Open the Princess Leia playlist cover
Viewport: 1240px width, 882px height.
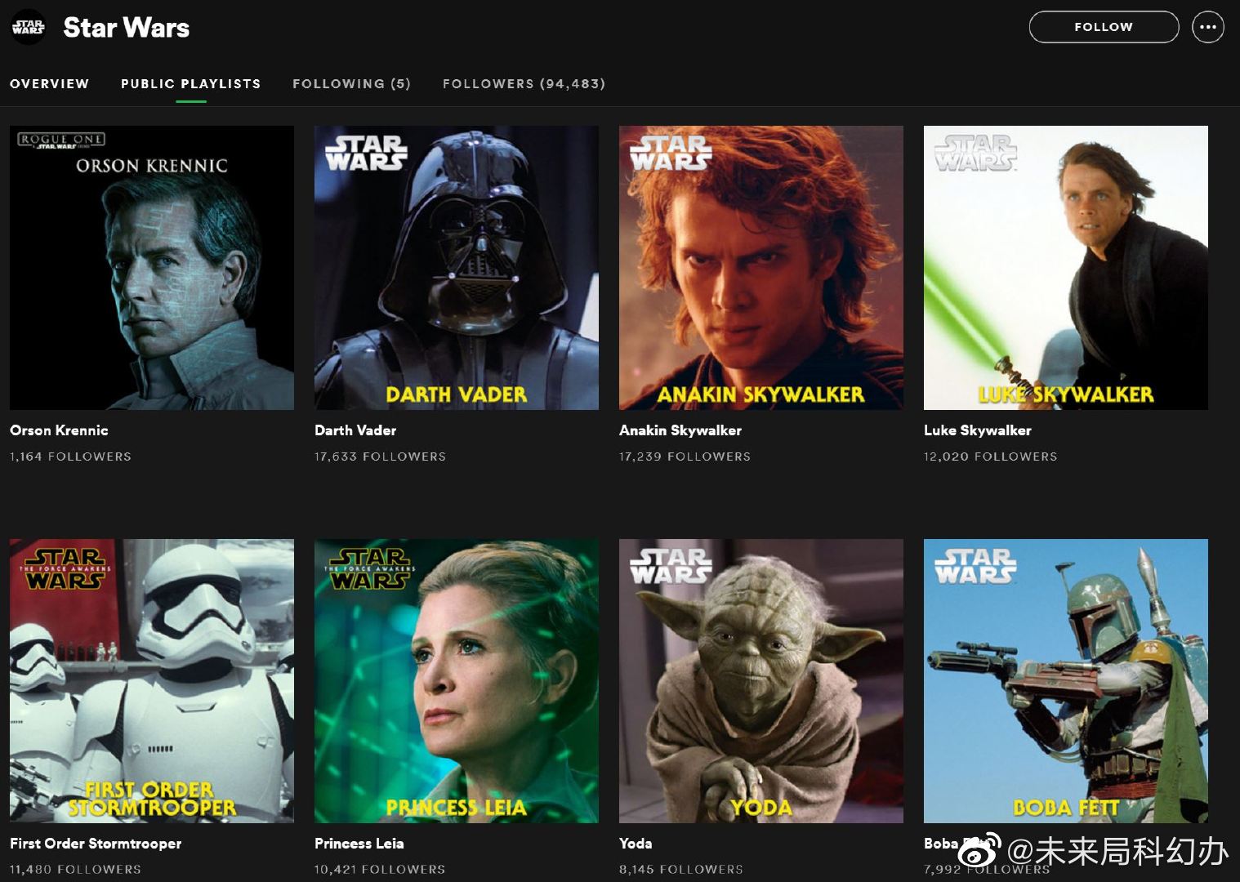[x=457, y=681]
